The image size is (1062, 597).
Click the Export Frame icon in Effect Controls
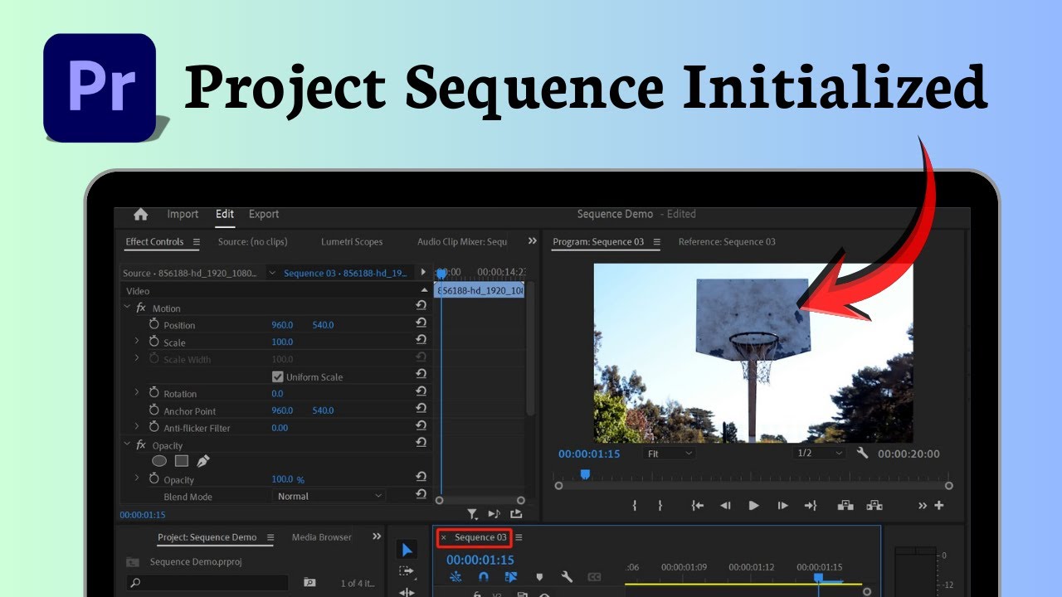[516, 514]
